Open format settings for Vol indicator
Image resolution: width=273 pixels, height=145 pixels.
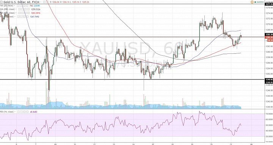[21, 6]
